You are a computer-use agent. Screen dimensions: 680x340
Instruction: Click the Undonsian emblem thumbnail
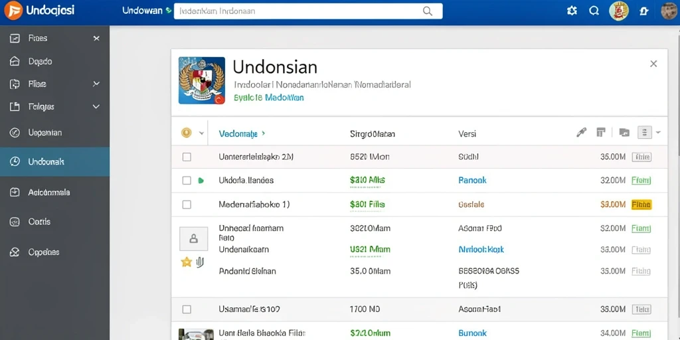[202, 80]
